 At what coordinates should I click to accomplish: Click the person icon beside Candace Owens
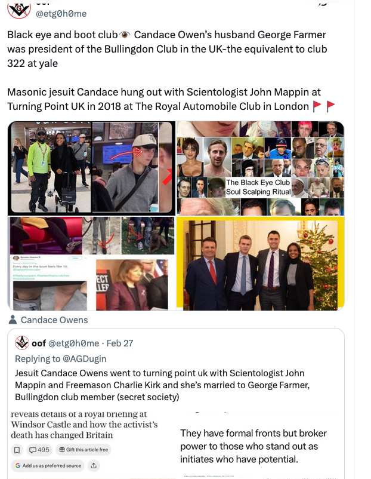13,320
